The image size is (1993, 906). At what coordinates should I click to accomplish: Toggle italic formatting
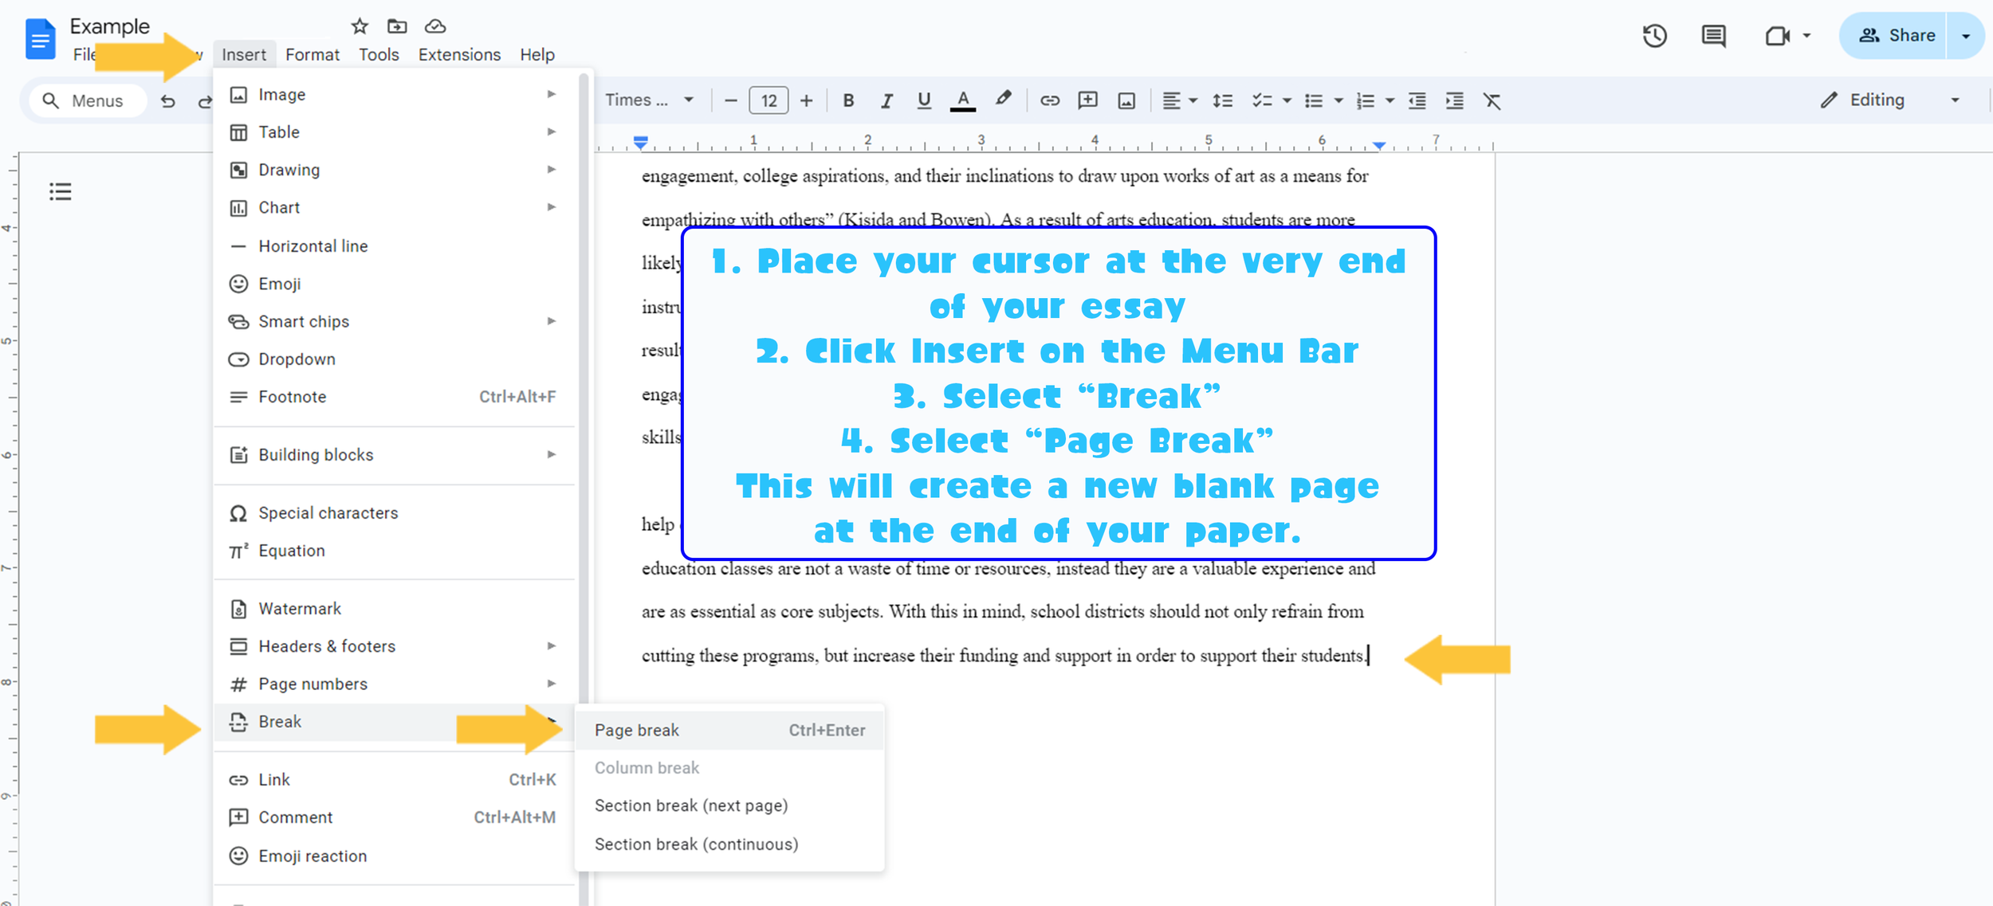tap(886, 100)
